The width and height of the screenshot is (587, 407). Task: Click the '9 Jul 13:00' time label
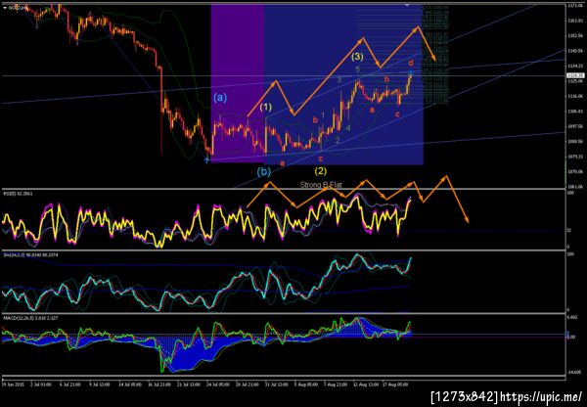point(101,384)
